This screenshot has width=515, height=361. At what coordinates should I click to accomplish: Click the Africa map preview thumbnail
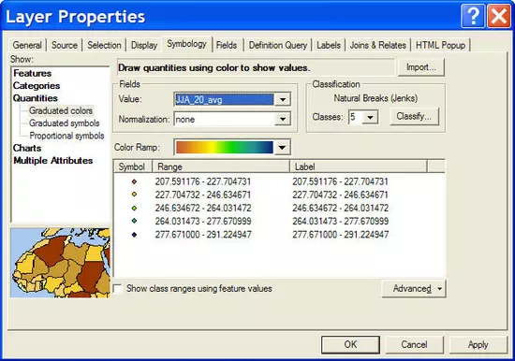coord(61,263)
